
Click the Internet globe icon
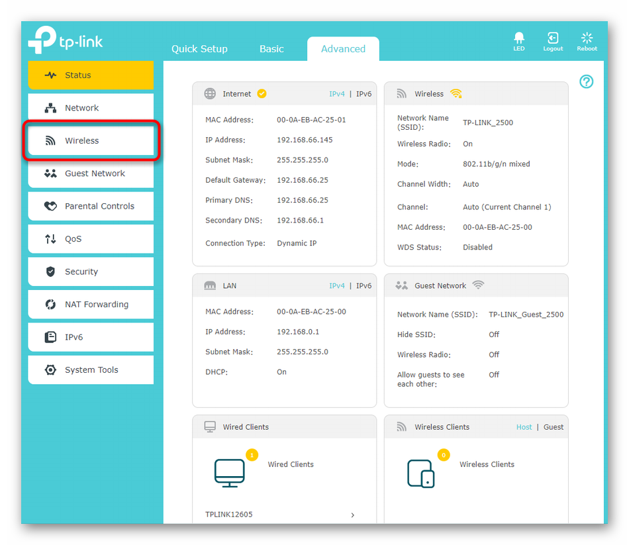(x=210, y=93)
